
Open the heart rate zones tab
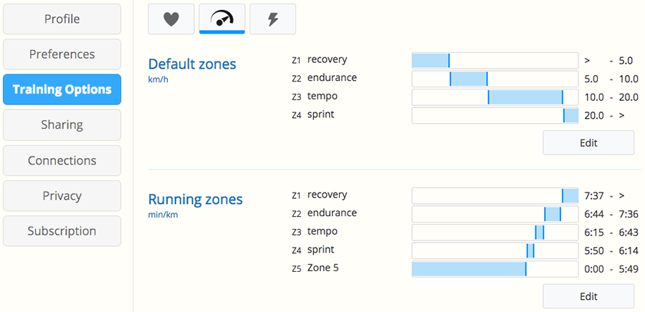(x=171, y=19)
